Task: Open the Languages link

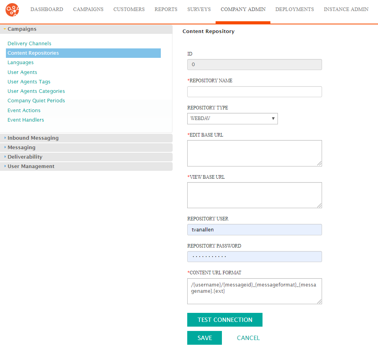Action: [20, 63]
